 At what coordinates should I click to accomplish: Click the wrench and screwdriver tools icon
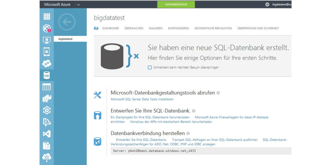97,95
